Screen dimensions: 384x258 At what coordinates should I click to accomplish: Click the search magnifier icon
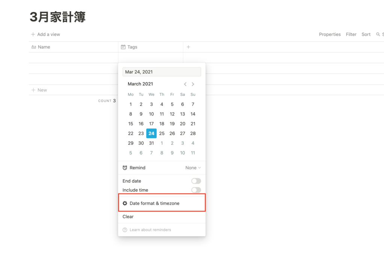coord(378,34)
